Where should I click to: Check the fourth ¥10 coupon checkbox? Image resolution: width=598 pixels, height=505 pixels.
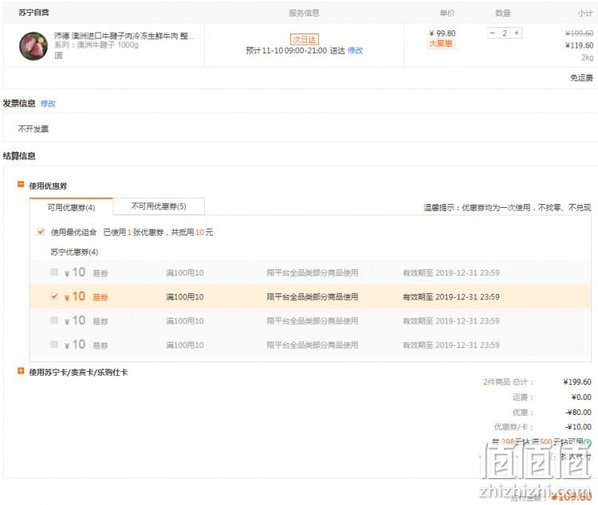[x=54, y=344]
